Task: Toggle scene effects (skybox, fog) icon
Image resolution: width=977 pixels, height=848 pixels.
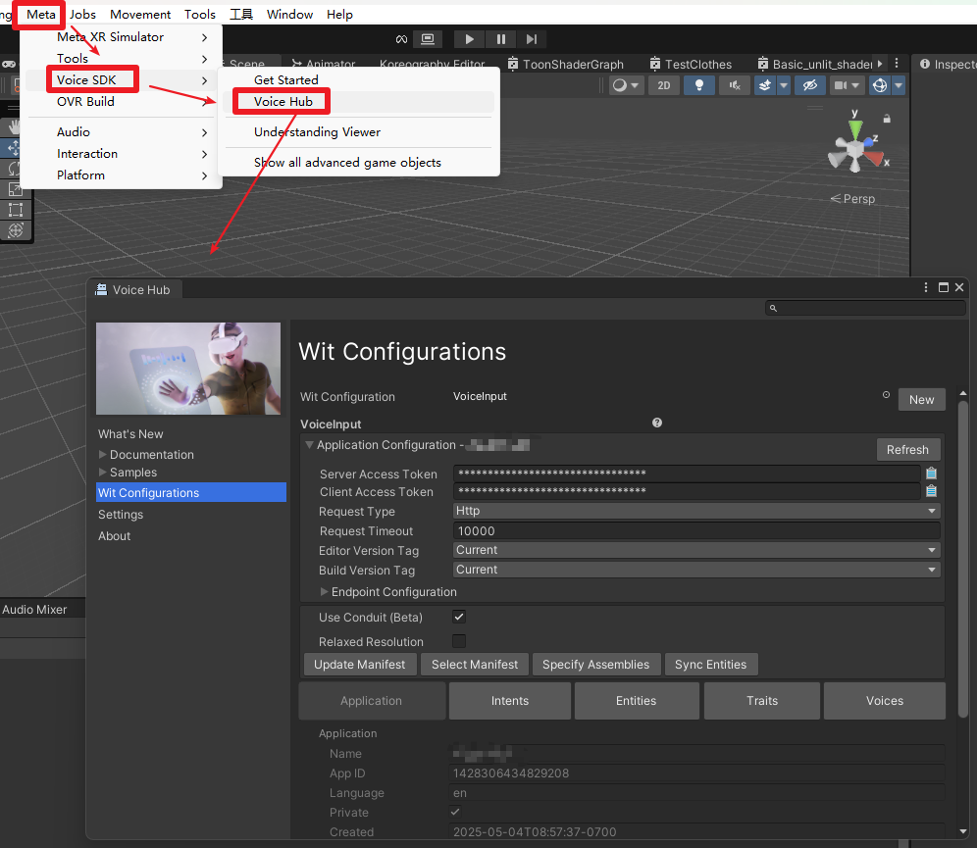Action: 765,85
